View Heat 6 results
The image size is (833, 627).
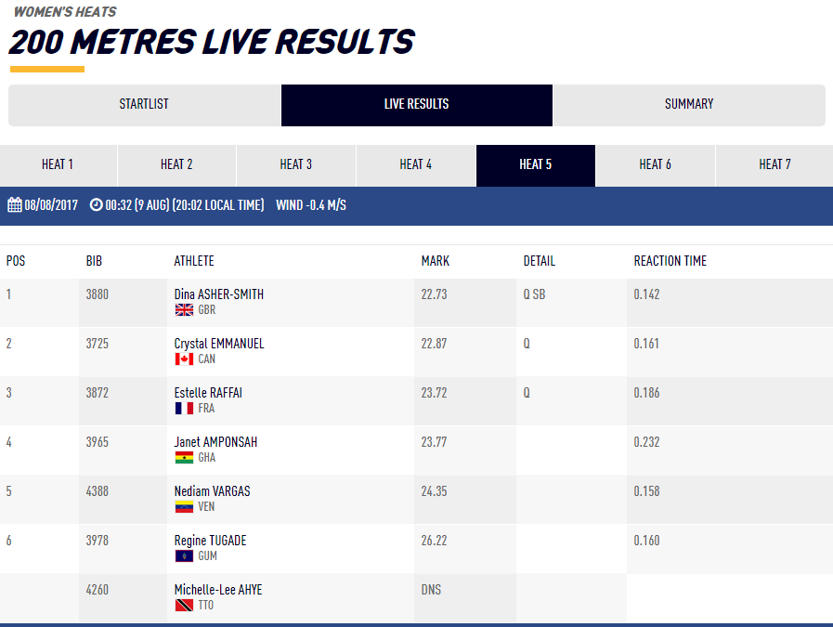coord(655,165)
